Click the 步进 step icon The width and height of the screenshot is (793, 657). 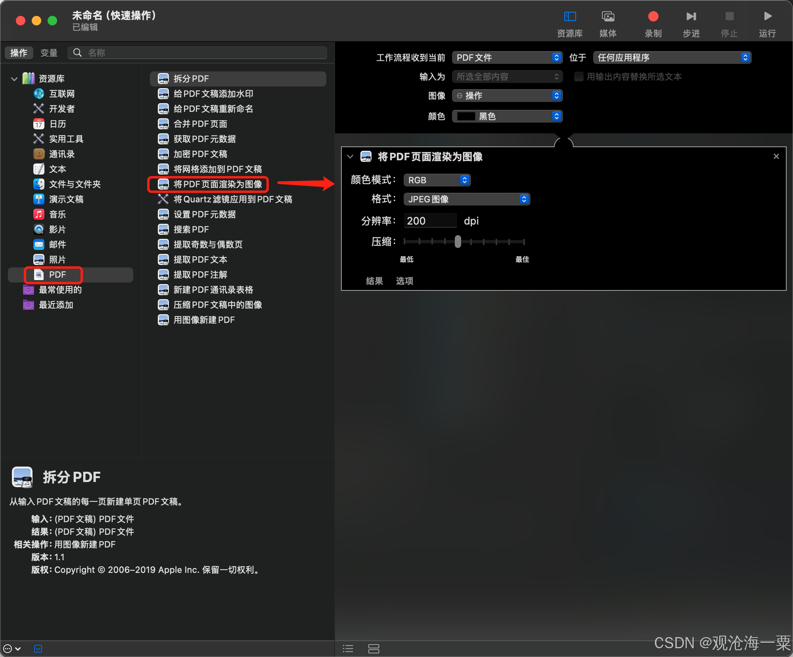(x=691, y=16)
